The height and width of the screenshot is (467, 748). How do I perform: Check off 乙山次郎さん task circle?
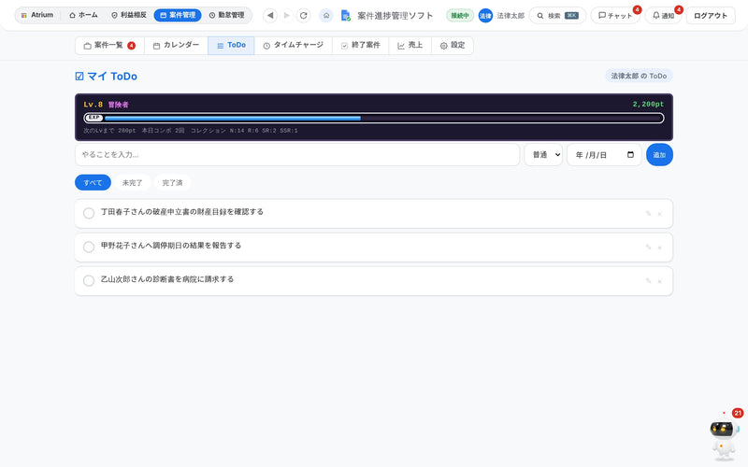pyautogui.click(x=89, y=281)
